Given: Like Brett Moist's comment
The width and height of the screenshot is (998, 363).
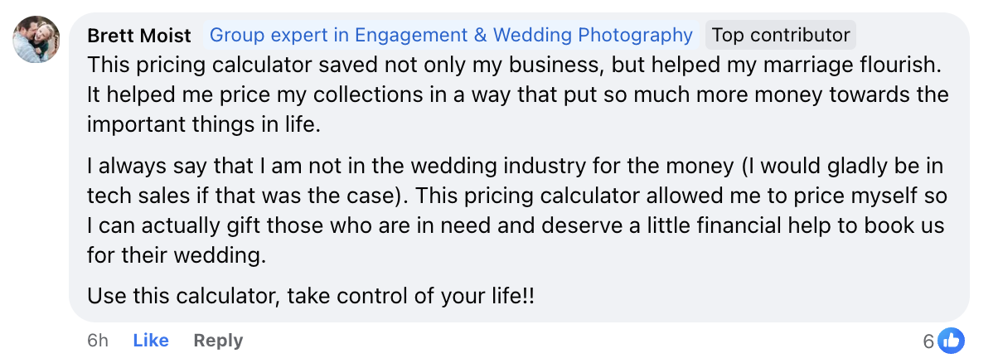Looking at the screenshot, I should point(151,341).
